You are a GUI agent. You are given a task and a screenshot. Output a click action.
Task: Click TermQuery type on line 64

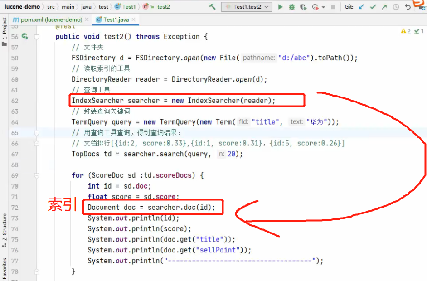pyautogui.click(x=90, y=122)
